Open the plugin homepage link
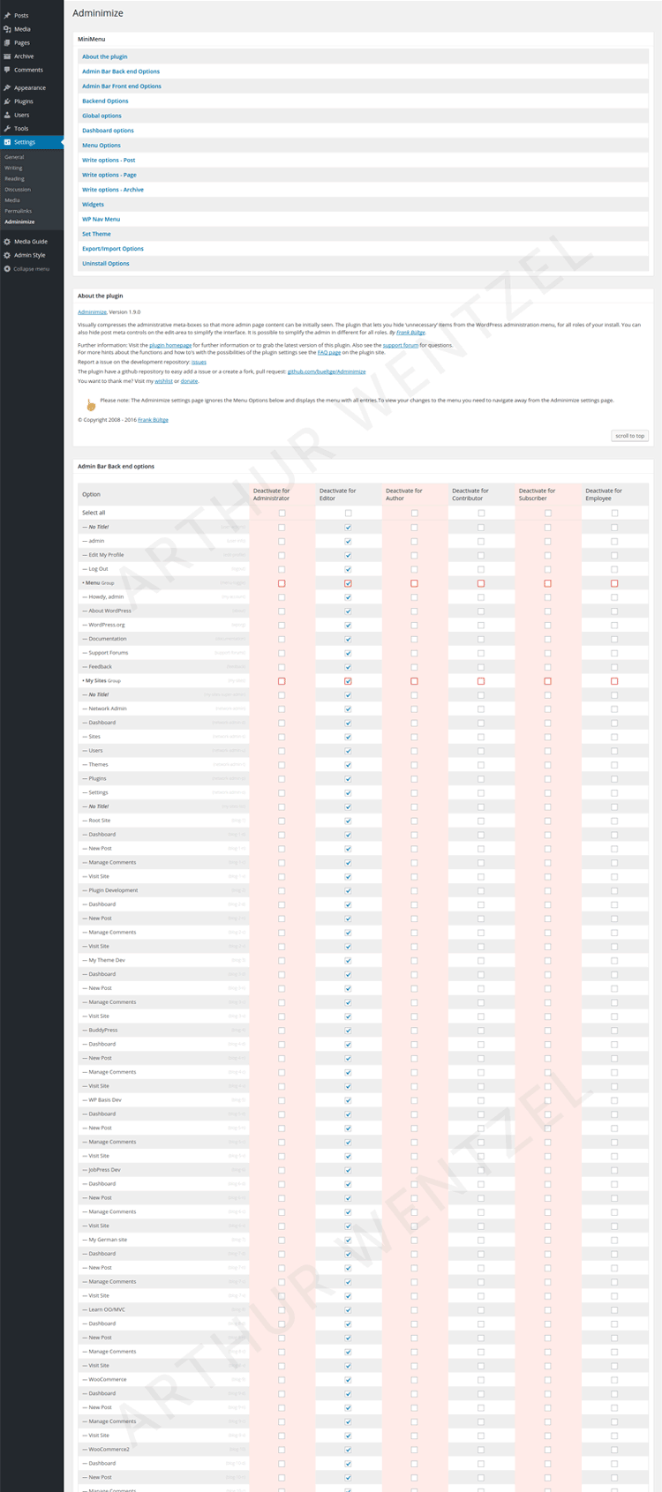This screenshot has height=1492, width=662. coord(170,345)
